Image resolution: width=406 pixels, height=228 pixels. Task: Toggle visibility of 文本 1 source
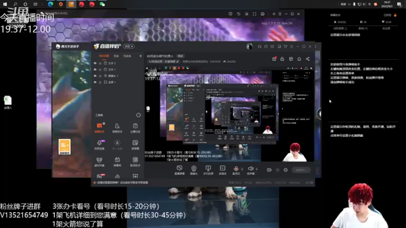[x=95, y=69]
